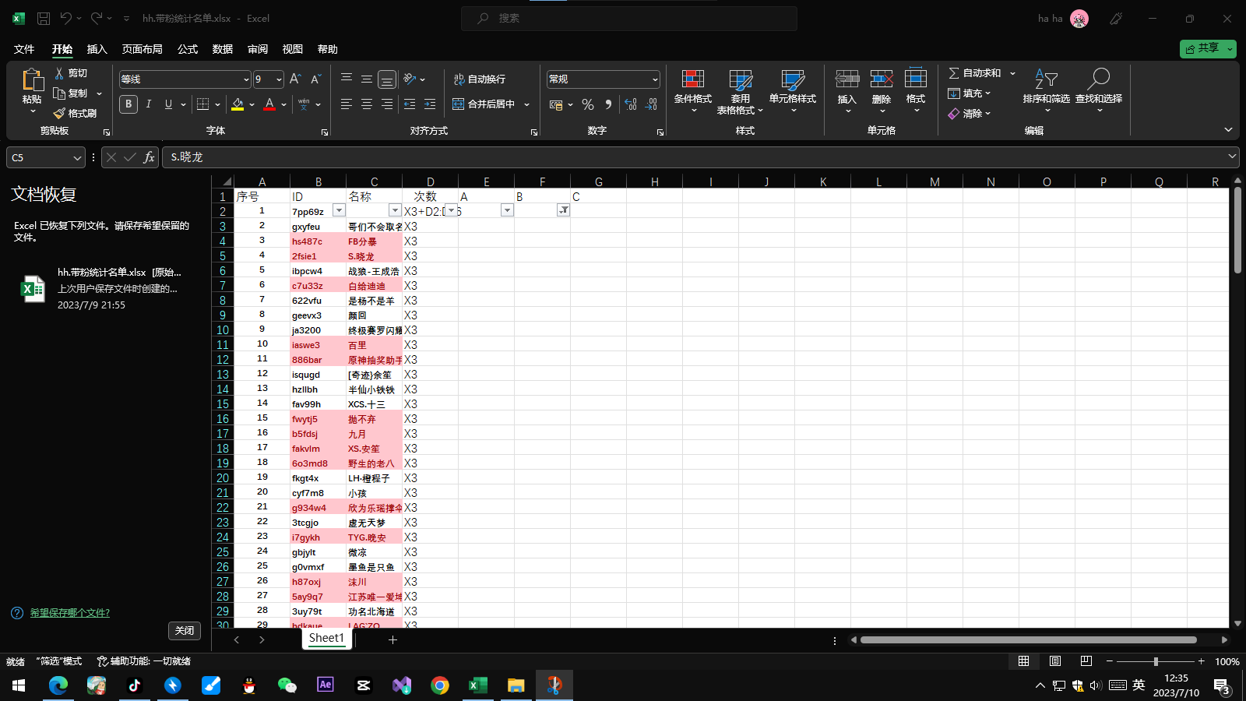Expand the Name Box dropdown
Screen dimensions: 1246x701
click(77, 157)
